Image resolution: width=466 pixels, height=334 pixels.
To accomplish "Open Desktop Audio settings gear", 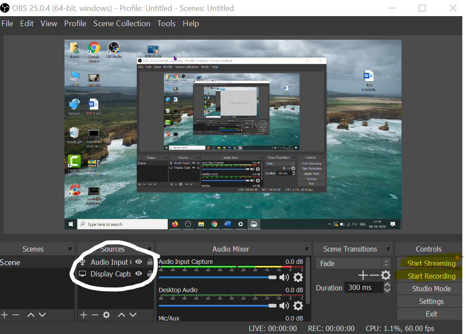I will [298, 306].
